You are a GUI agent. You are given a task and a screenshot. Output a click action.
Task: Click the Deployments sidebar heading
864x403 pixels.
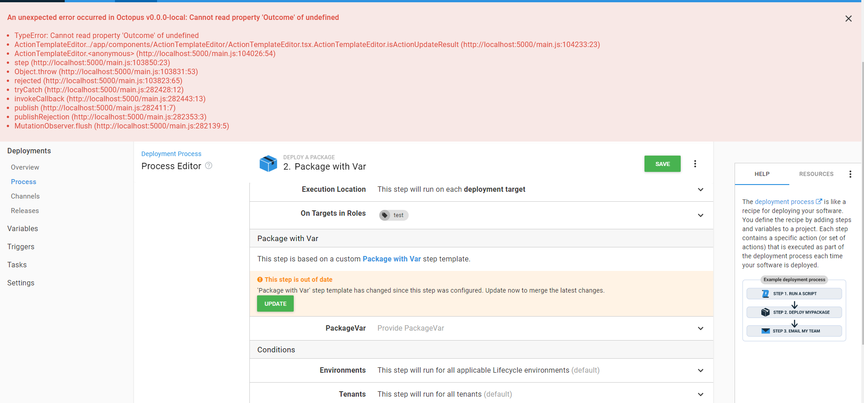click(29, 151)
